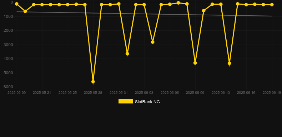Toggle the SlotRank NG series via legend label
The image size is (282, 137).
147,102
